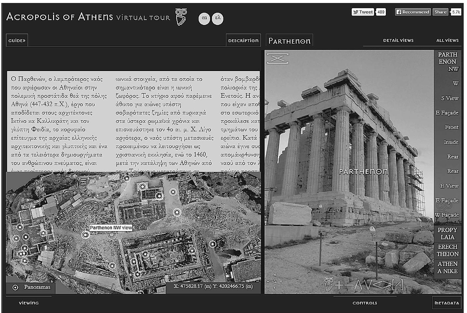This screenshot has width=467, height=313.
Task: Click the owl logo in the header
Action: (181, 17)
